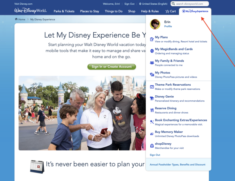This screenshot has width=235, height=181.
Task: Click the Memory Maker camera icon
Action: (152, 134)
